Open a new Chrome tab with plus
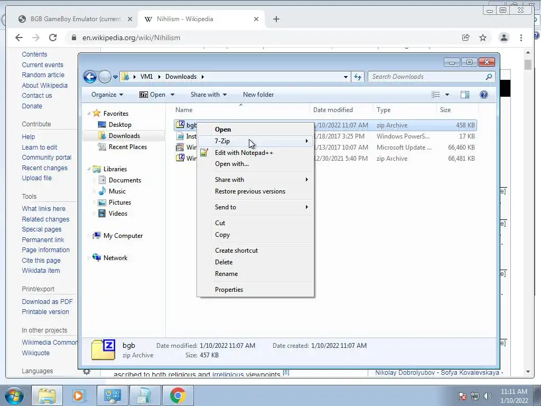The image size is (541, 406). 276,19
